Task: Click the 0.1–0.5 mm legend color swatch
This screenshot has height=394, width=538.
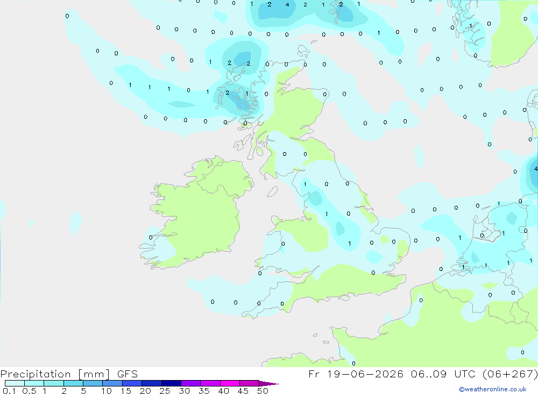Action: pyautogui.click(x=15, y=383)
